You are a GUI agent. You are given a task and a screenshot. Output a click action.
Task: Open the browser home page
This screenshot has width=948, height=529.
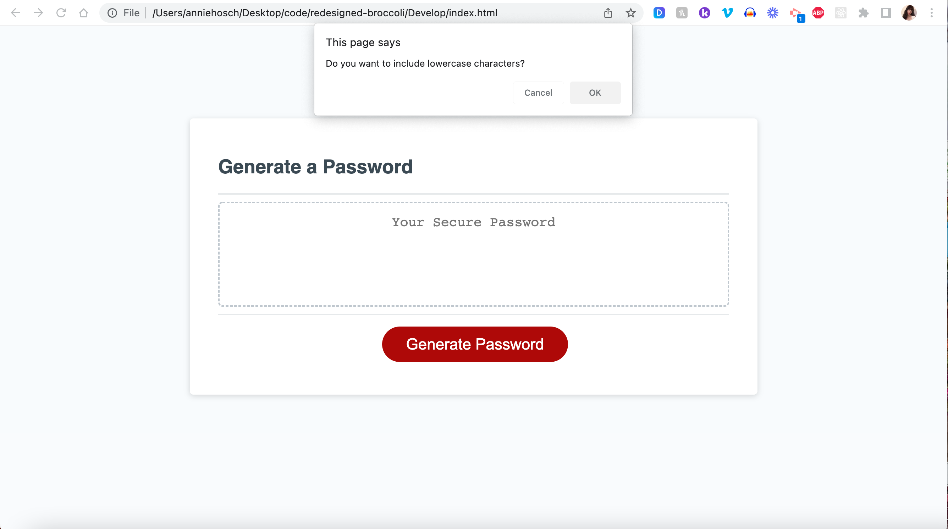(84, 12)
